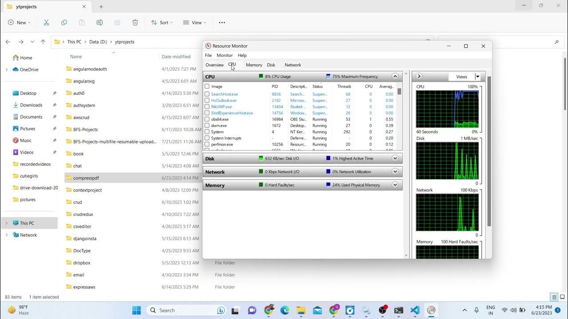Open the Monitor menu
The height and width of the screenshot is (319, 568).
pyautogui.click(x=225, y=55)
